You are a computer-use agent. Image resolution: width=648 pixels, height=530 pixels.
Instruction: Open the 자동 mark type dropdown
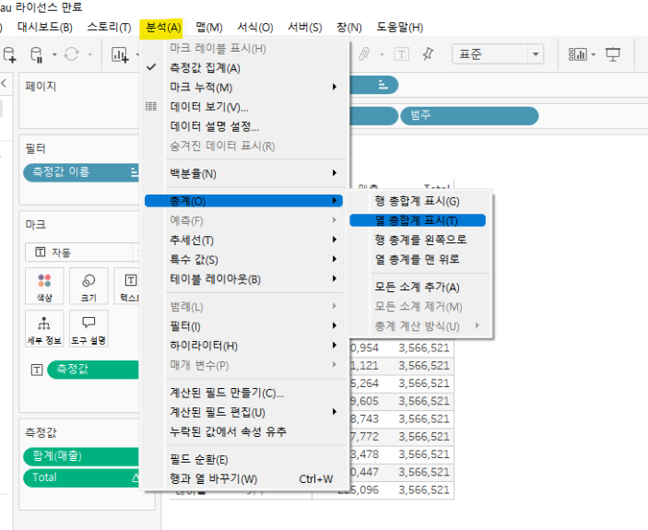point(82,252)
